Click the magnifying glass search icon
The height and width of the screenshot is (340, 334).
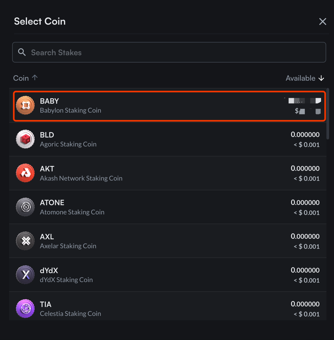pyautogui.click(x=22, y=52)
